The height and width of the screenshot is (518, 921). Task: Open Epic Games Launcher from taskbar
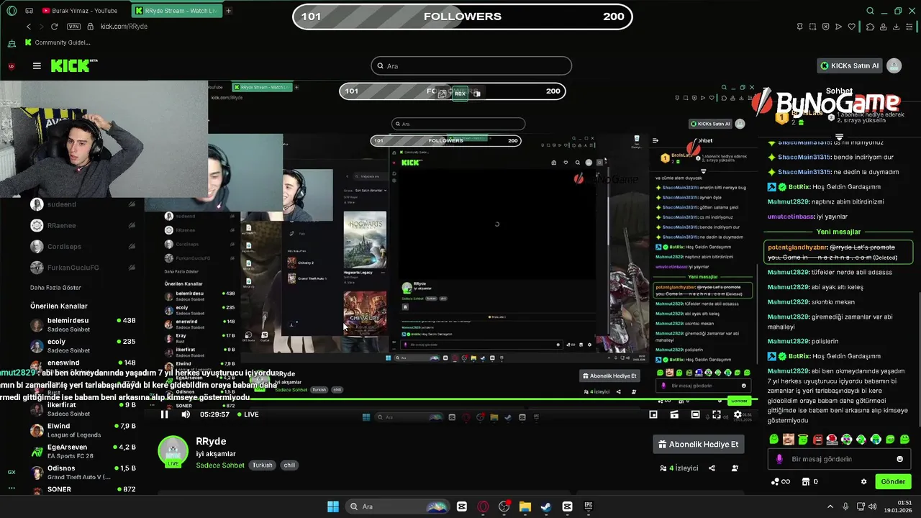(x=588, y=506)
